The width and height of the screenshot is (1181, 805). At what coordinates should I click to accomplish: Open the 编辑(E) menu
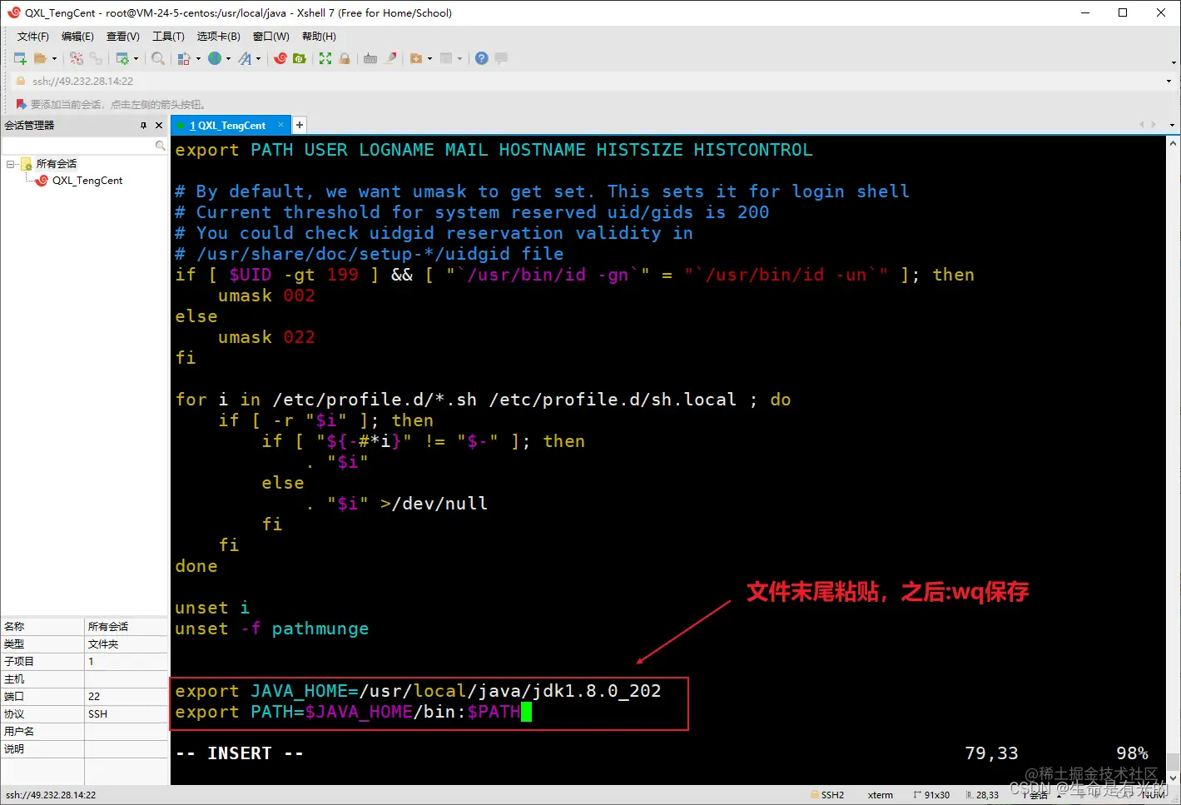(x=77, y=37)
